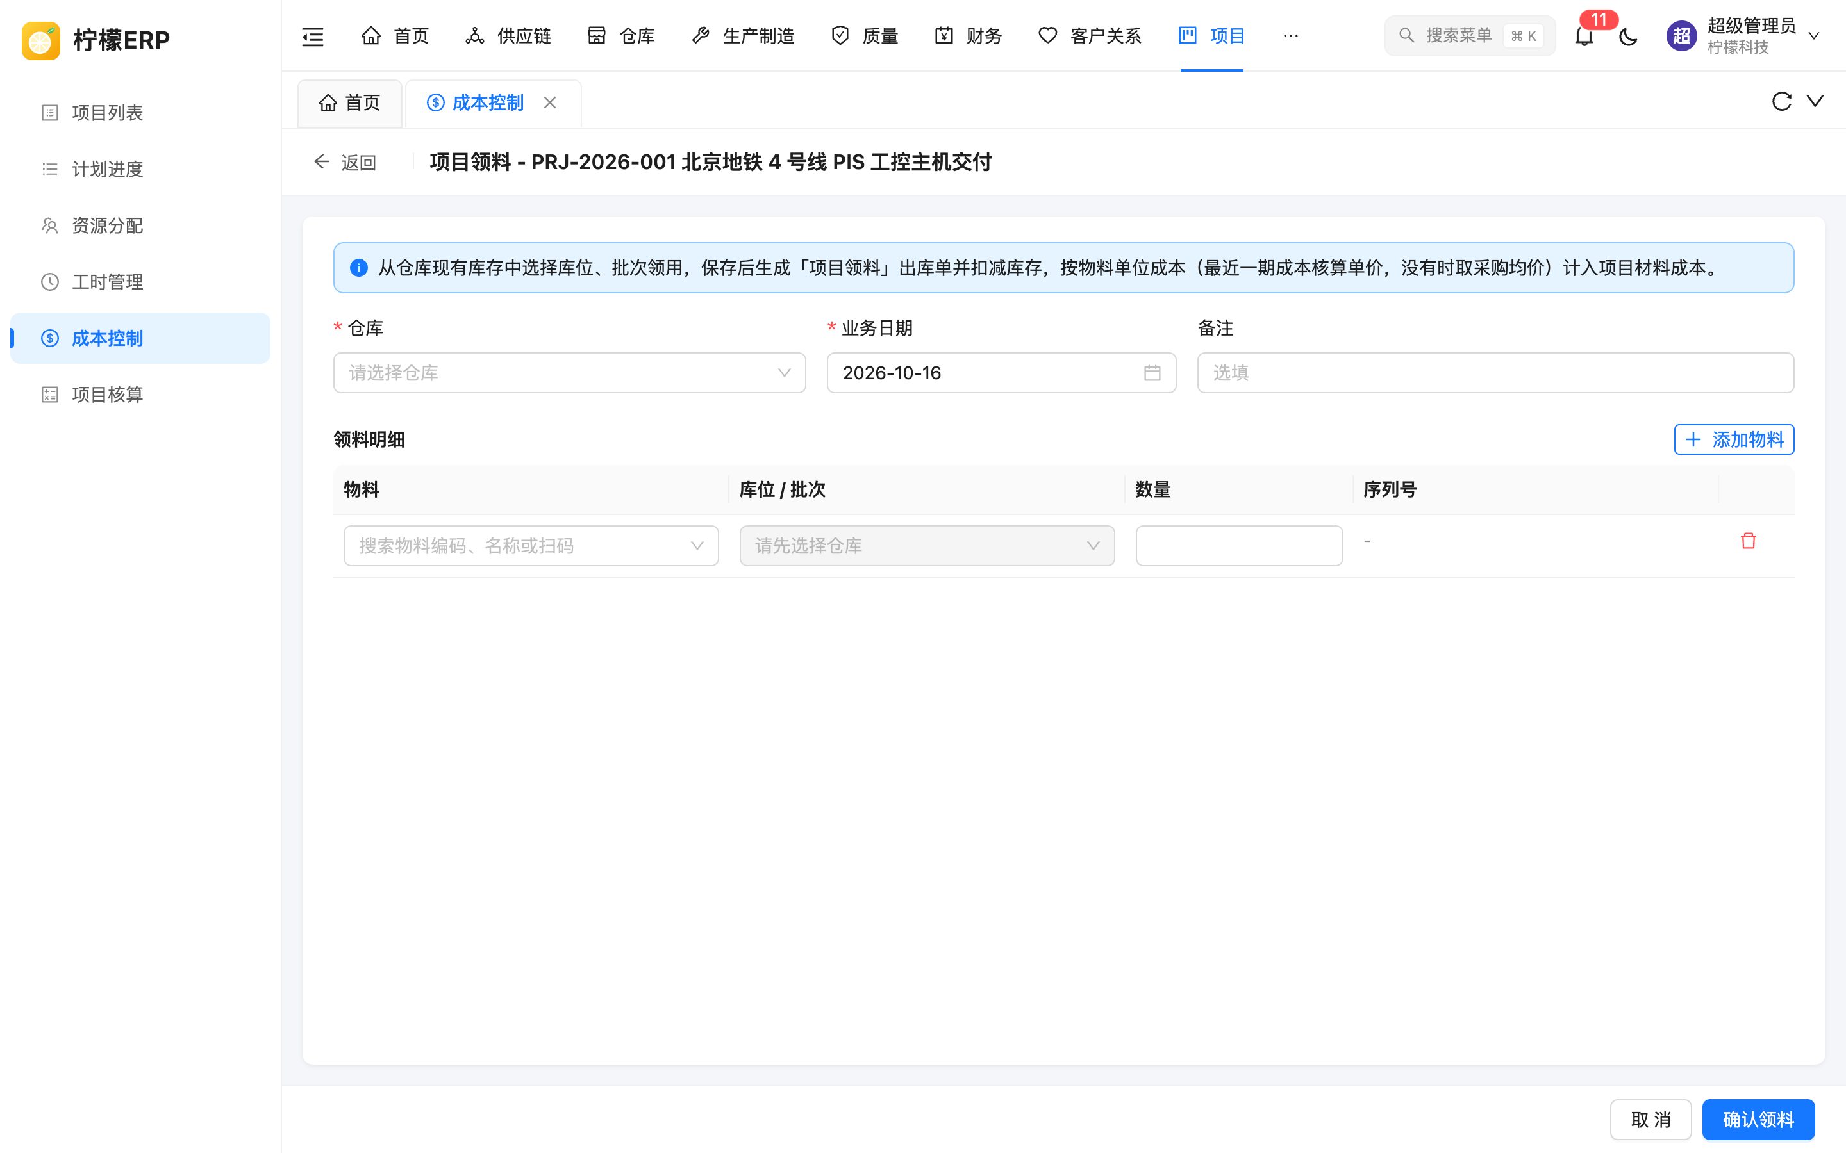Image resolution: width=1846 pixels, height=1153 pixels.
Task: Open the 请选择仓库 dropdown
Action: click(x=570, y=373)
